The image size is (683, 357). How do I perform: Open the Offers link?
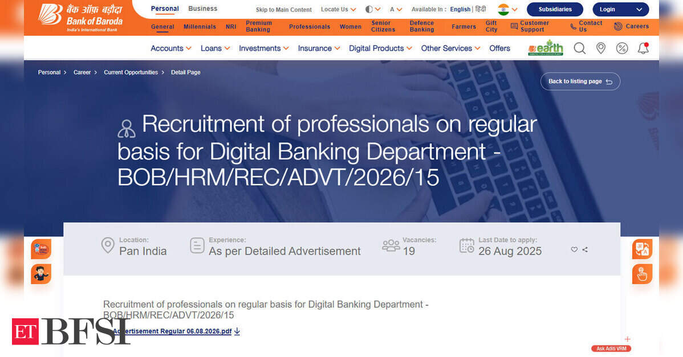tap(499, 48)
